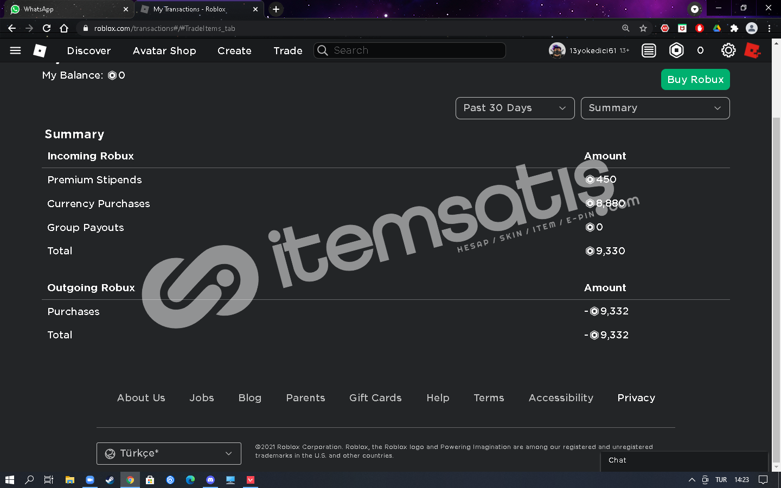Open Valorant from the taskbar
The height and width of the screenshot is (488, 781).
[x=251, y=480]
